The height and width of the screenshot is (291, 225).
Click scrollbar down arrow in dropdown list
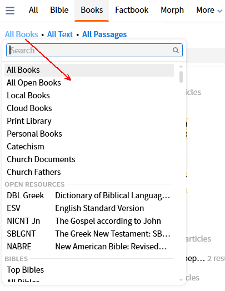tap(181, 280)
